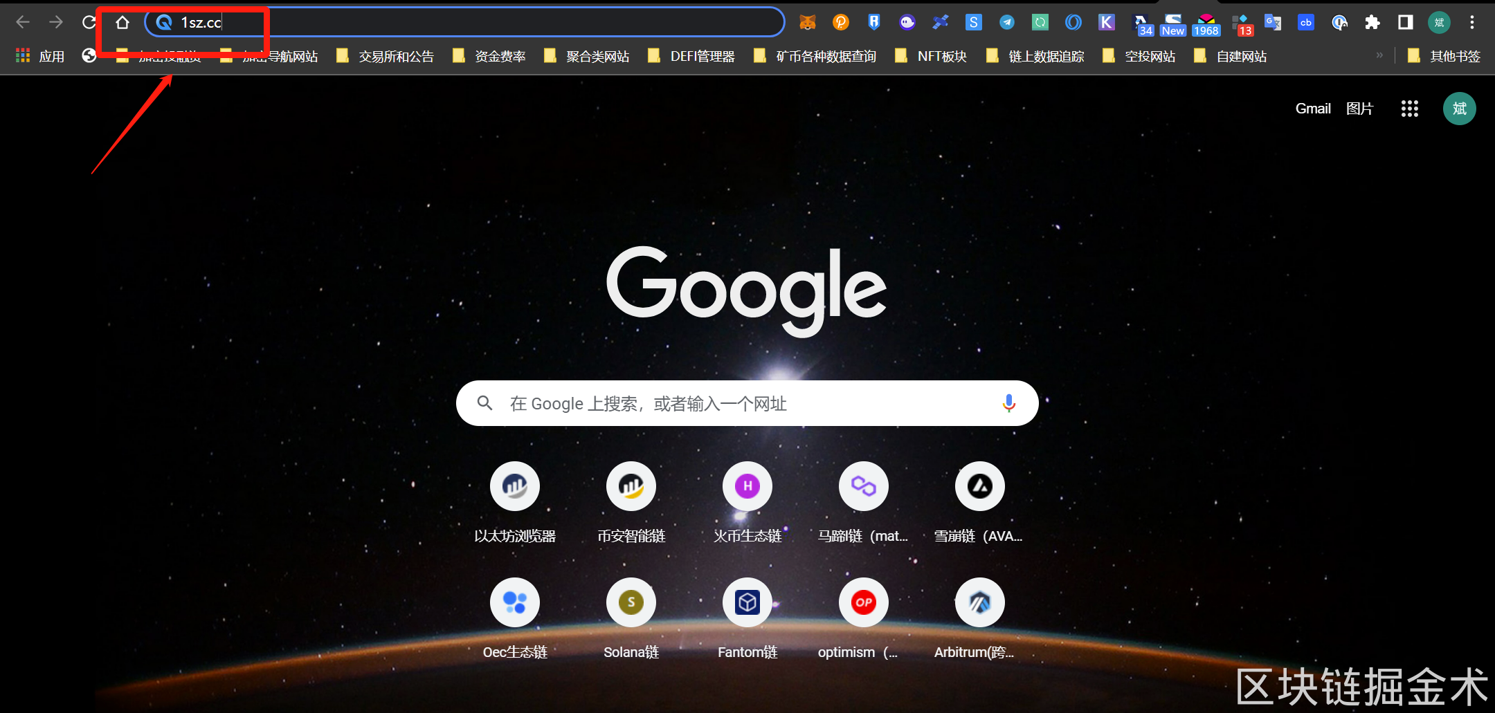The width and height of the screenshot is (1495, 713).
Task: Open the 以太坊浏览器 shortcut
Action: click(x=515, y=503)
